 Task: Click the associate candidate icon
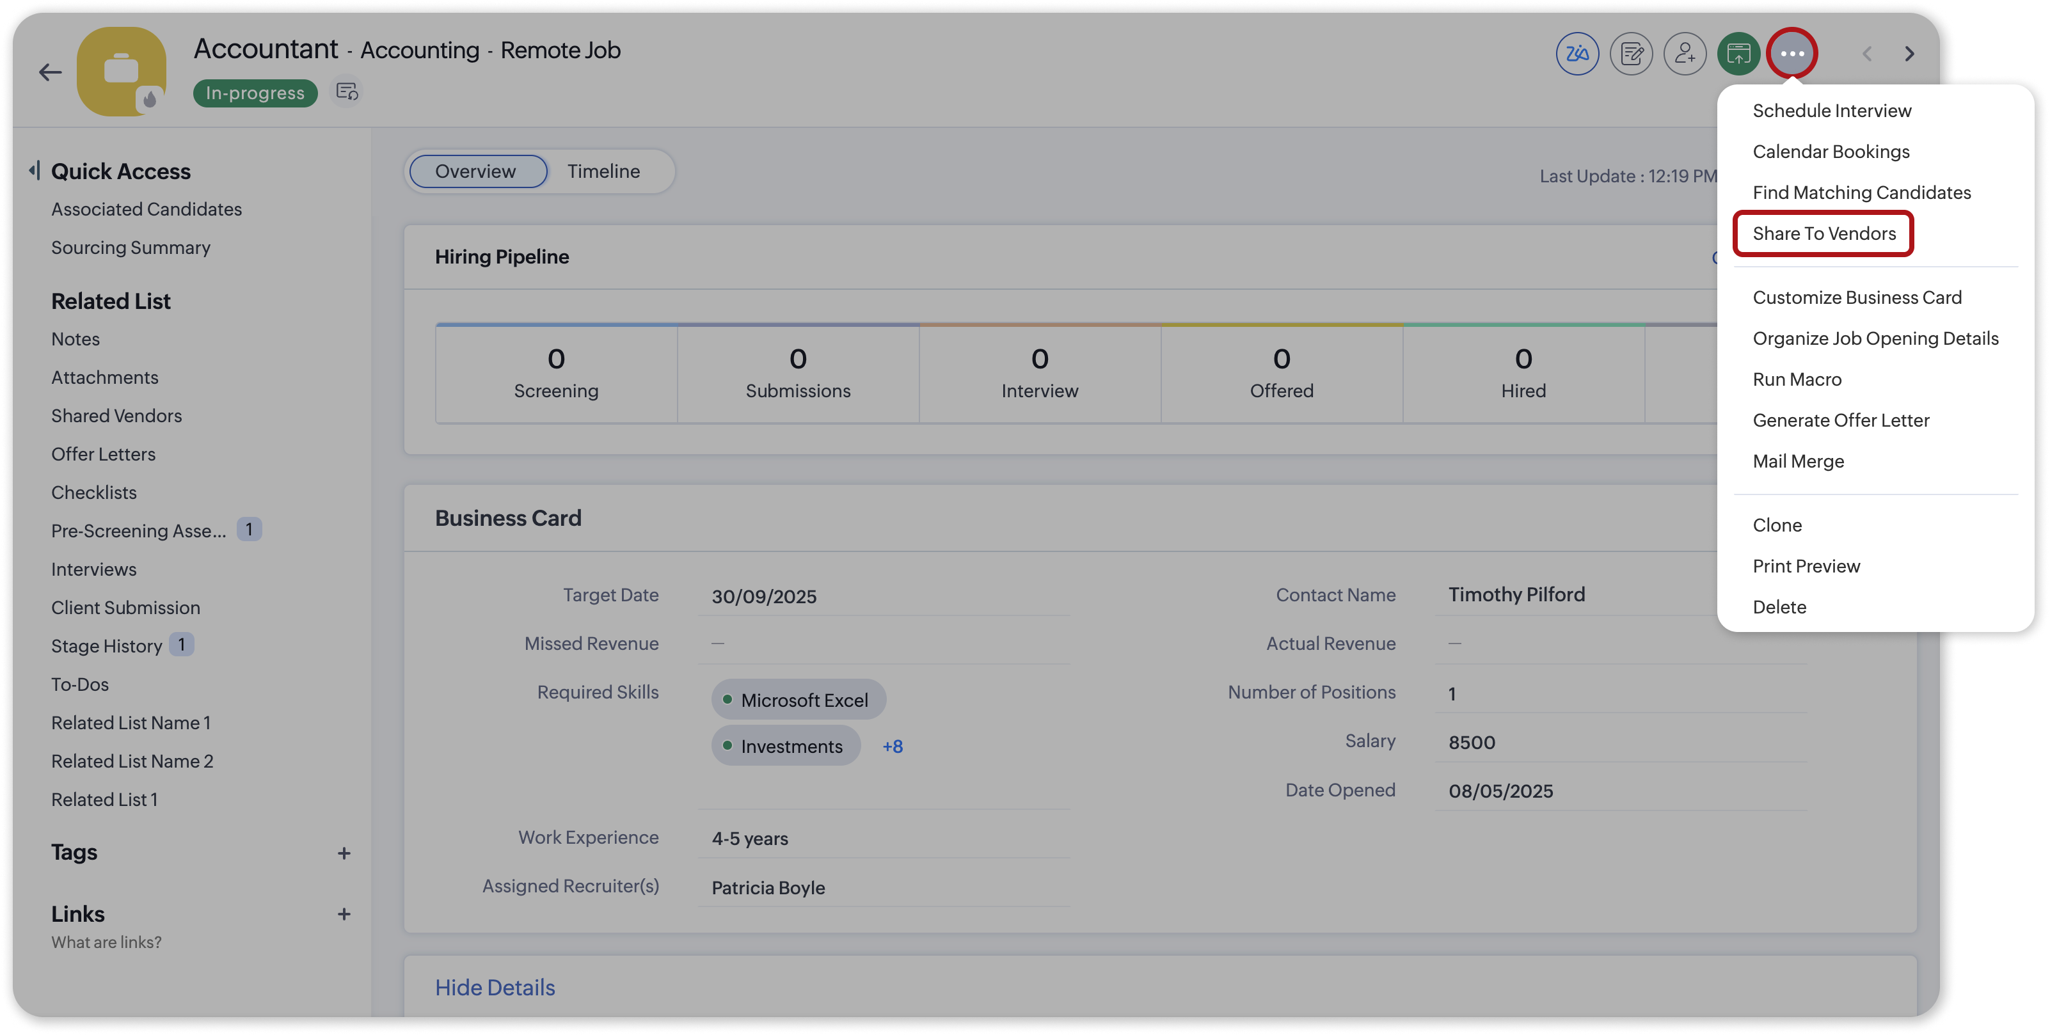(x=1685, y=54)
